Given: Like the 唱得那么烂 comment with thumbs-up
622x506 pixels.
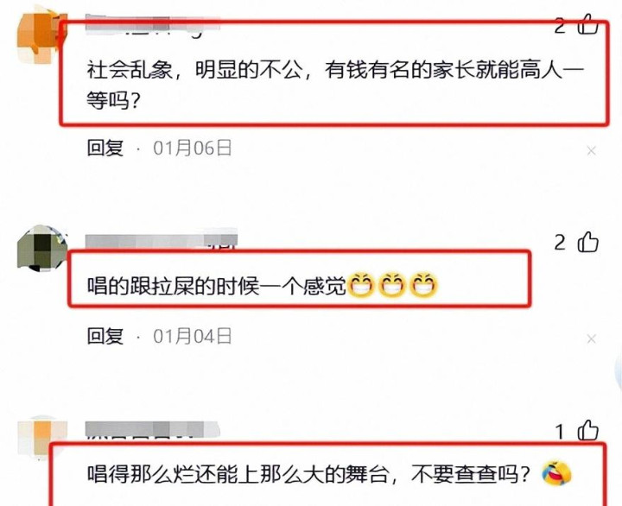Looking at the screenshot, I should 588,430.
